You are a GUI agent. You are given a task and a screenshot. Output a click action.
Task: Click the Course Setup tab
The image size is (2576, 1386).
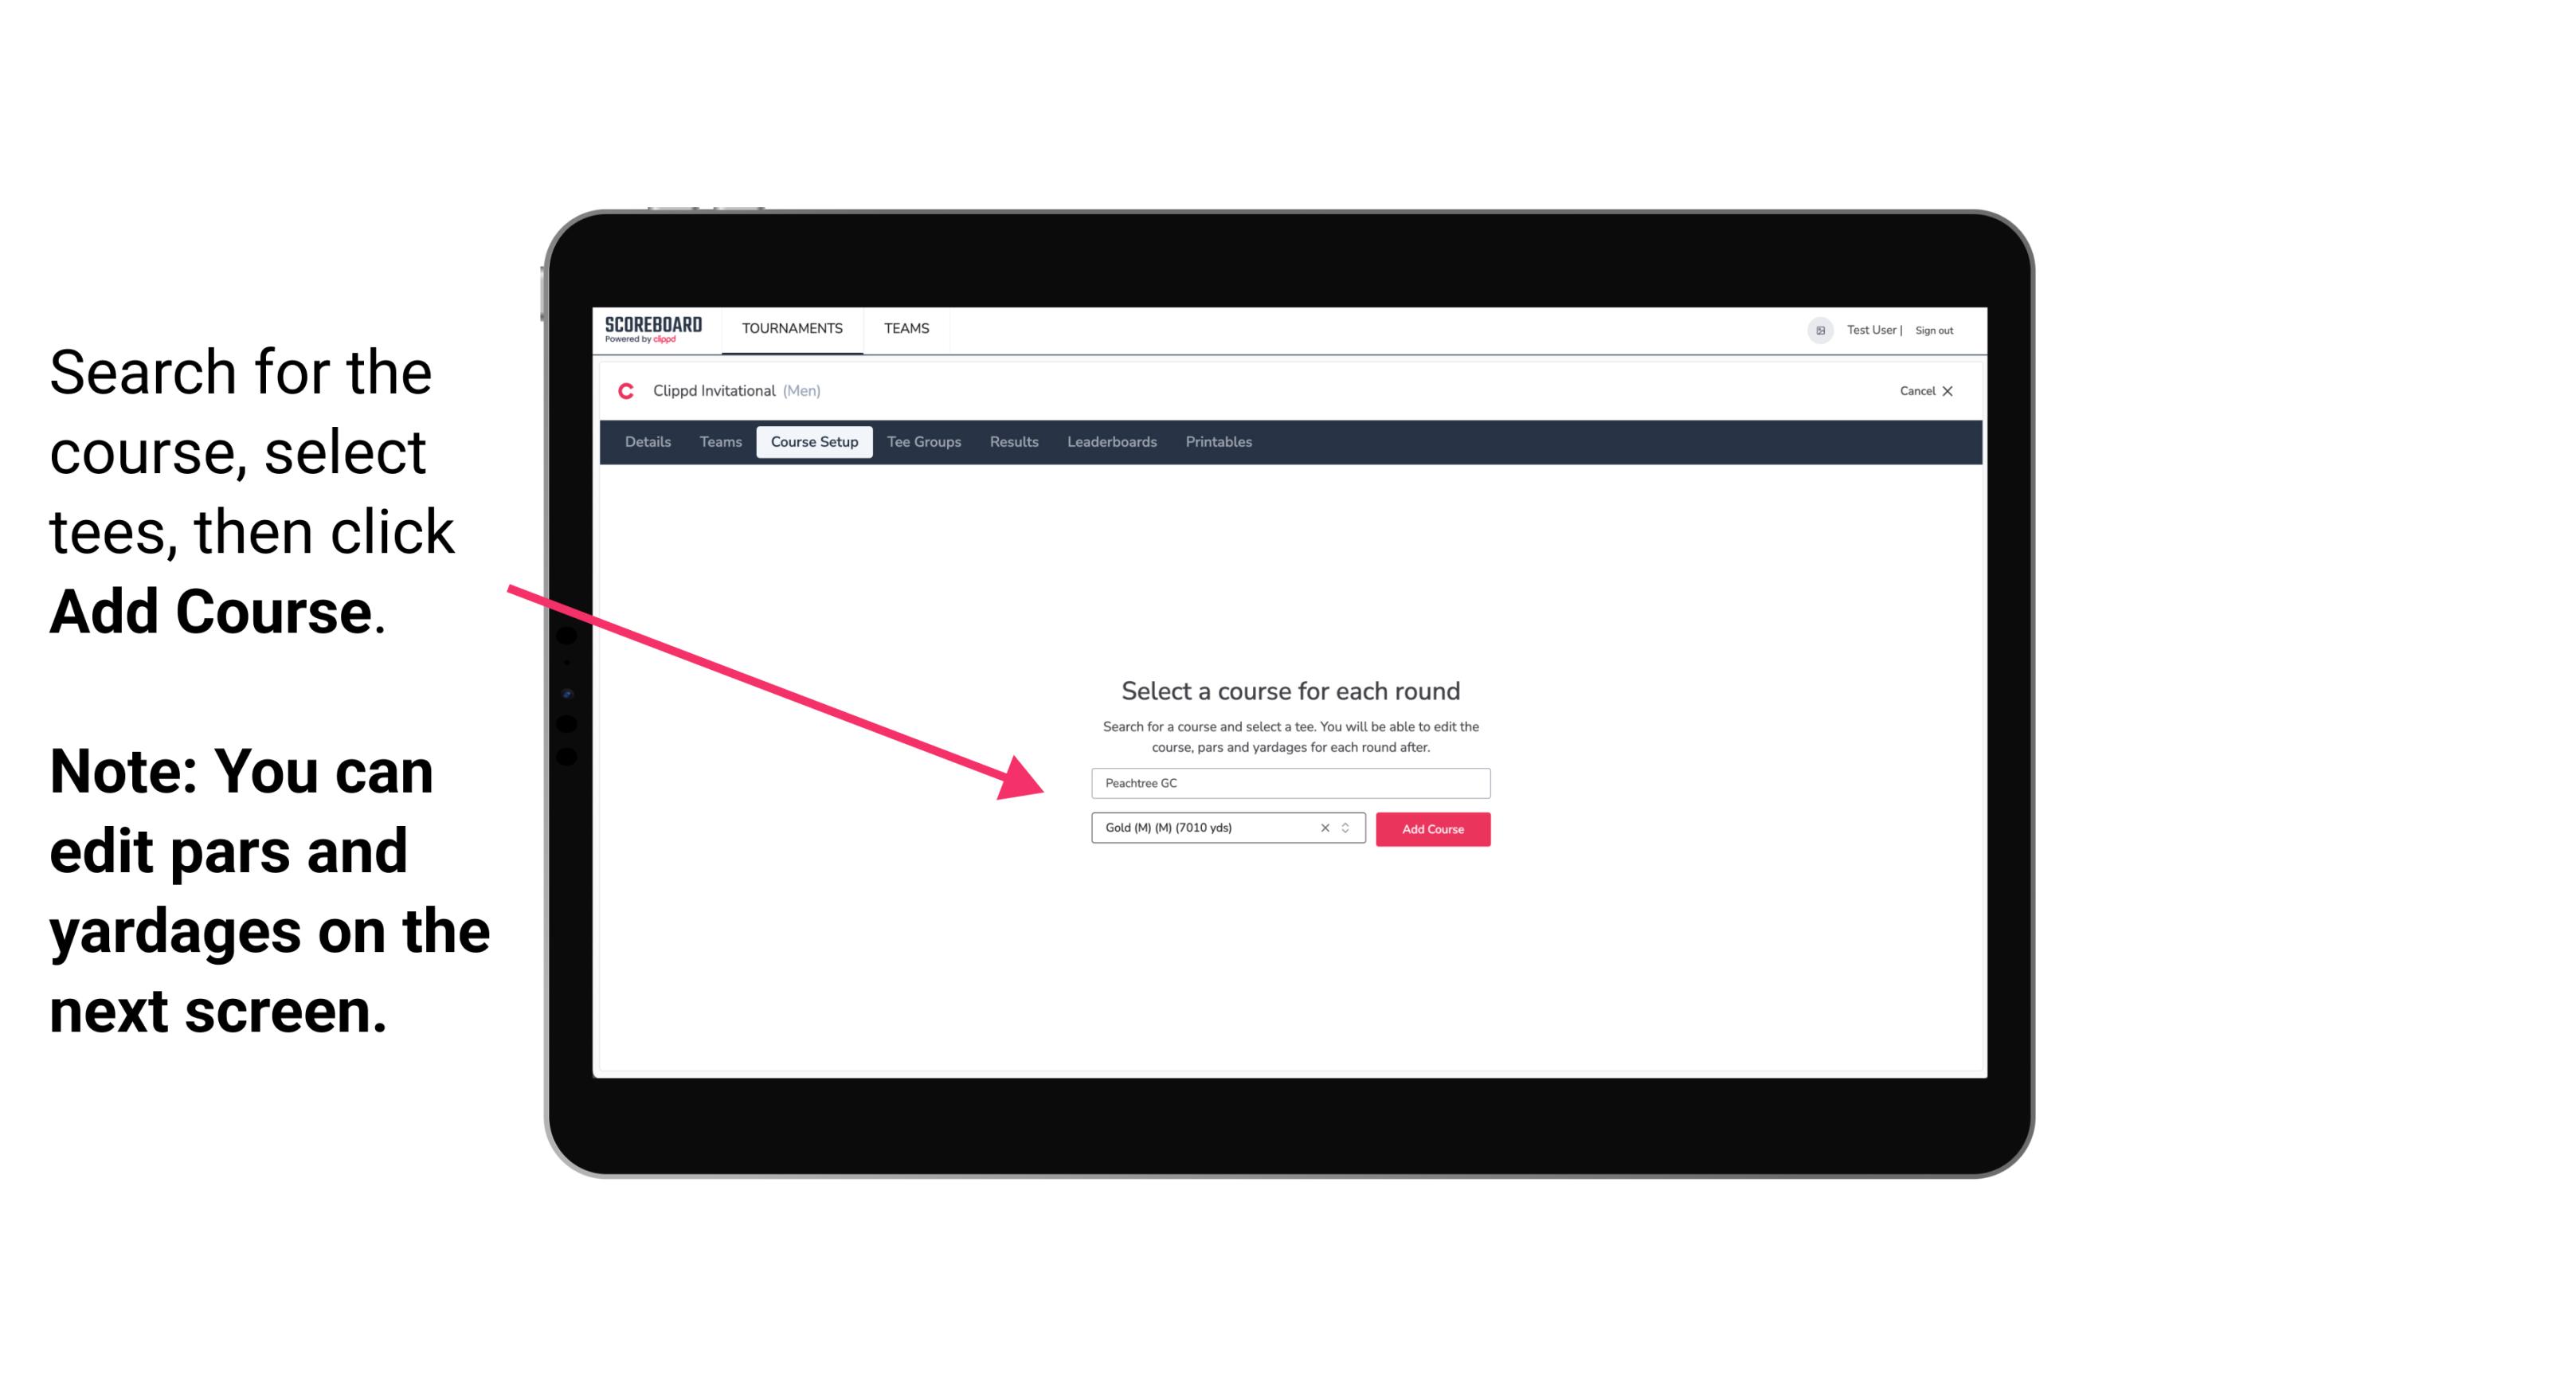[x=814, y=442]
